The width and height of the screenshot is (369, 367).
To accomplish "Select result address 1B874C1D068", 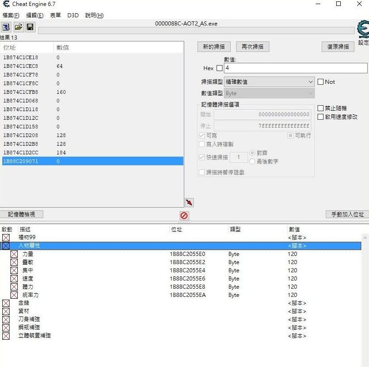I will pos(20,101).
